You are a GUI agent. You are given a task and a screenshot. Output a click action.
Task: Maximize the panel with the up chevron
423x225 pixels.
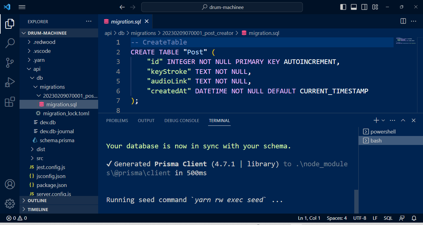403,120
